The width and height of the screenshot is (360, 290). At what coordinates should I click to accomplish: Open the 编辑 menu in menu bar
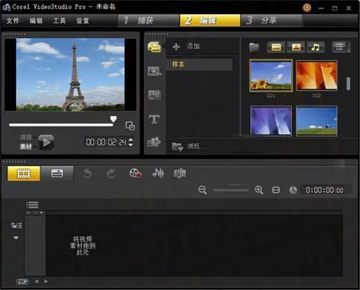36,21
